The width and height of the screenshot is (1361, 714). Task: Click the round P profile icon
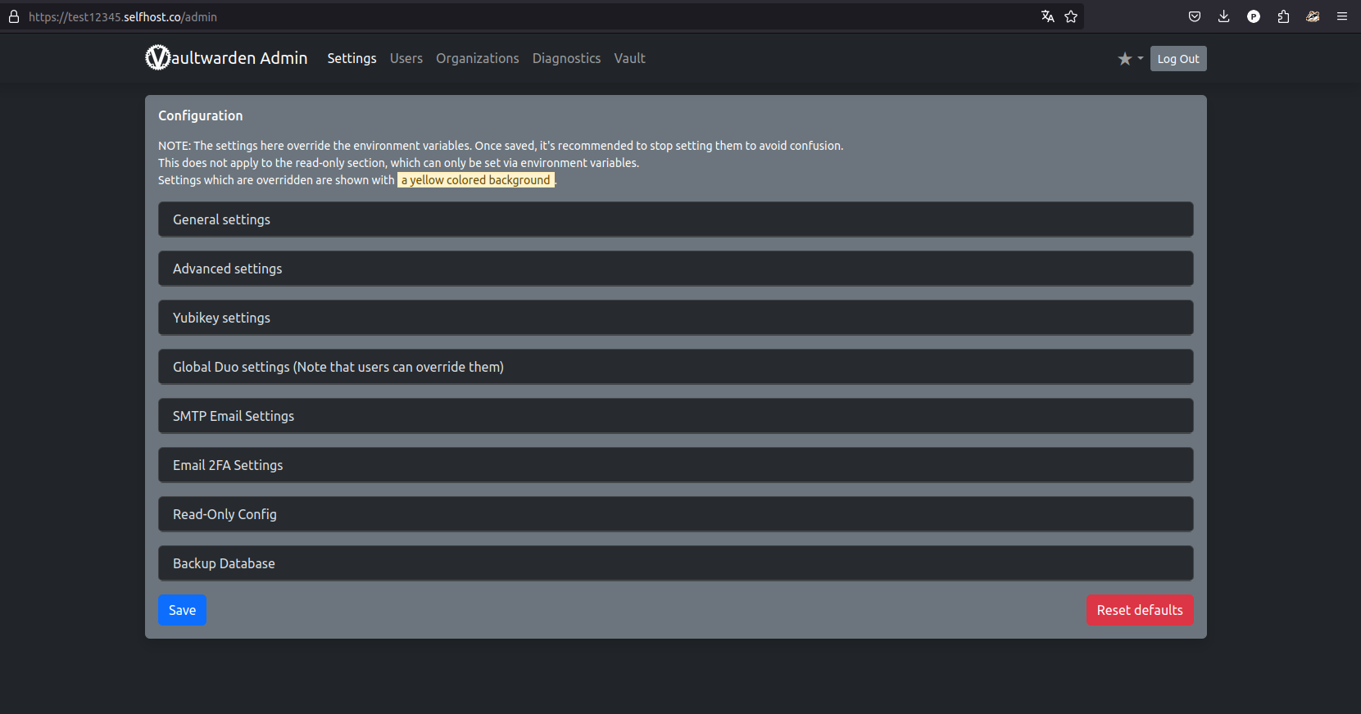pos(1254,16)
